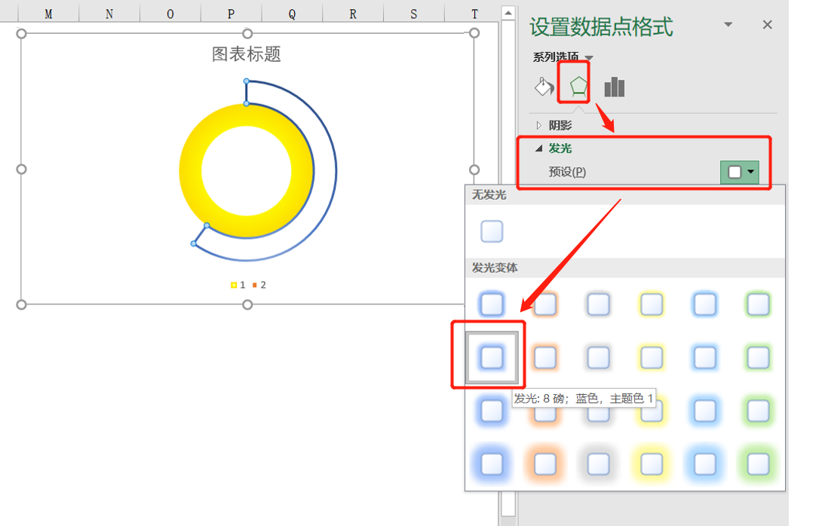Click the scrollbar up arrow

[x=508, y=13]
